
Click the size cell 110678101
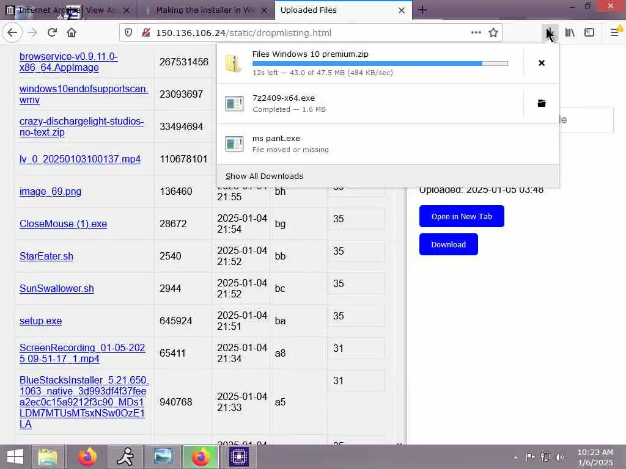[183, 159]
